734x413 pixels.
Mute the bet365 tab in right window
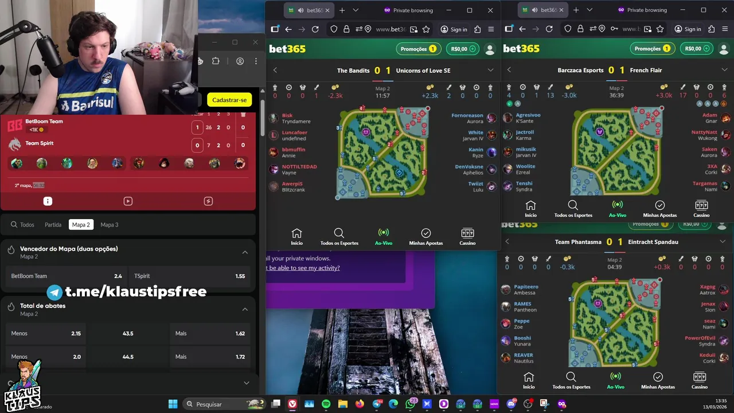click(x=536, y=10)
